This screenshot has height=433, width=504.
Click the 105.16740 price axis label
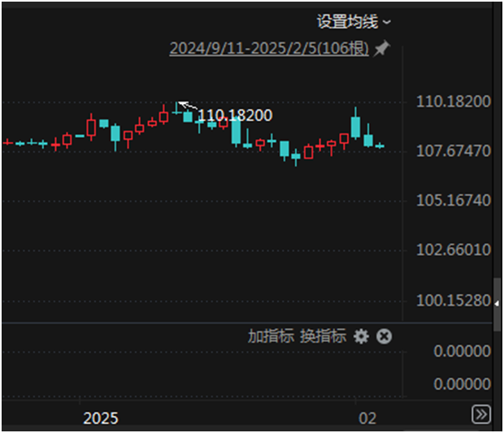click(454, 200)
